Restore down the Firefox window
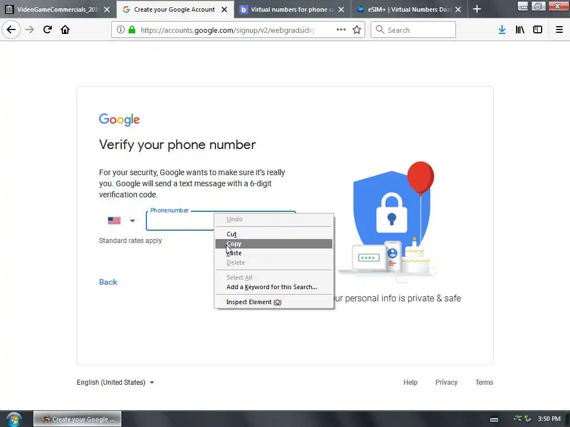 538,6
